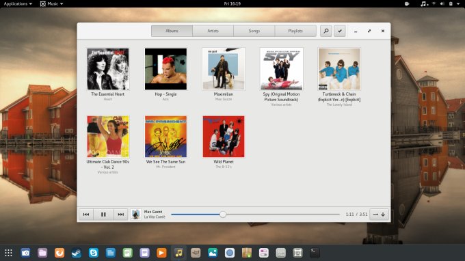Open the Maximilian album cover
The width and height of the screenshot is (465, 261).
point(224,69)
